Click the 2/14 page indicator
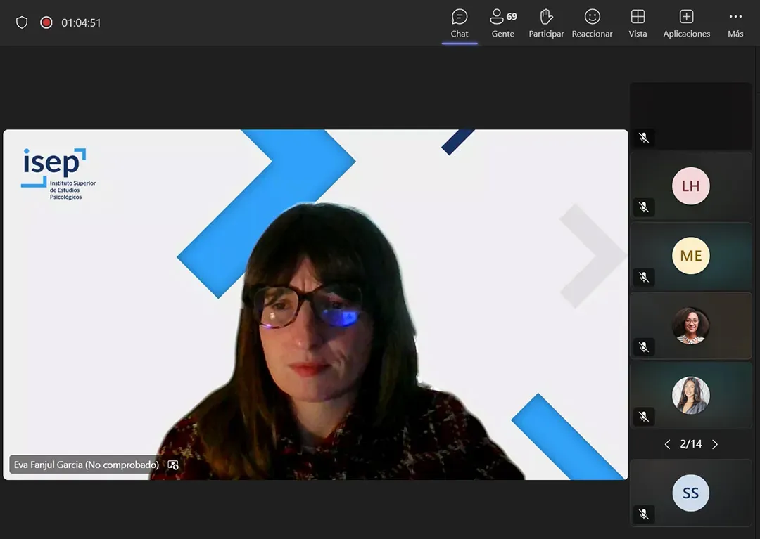This screenshot has width=760, height=539. pyautogui.click(x=691, y=444)
